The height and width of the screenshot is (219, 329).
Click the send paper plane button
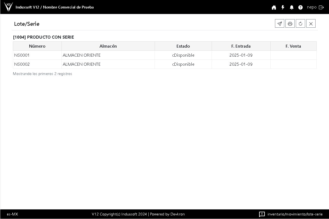pos(280,24)
